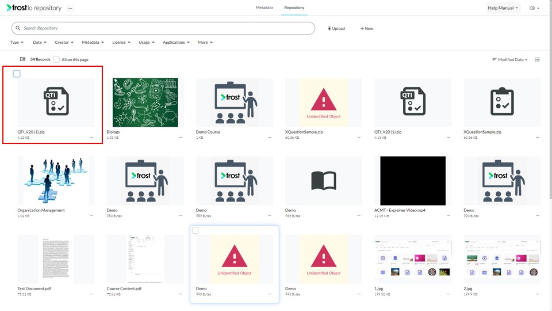
Task: Tick the checkbox on first QTI_V20 (1).zip card
Action: coord(17,73)
